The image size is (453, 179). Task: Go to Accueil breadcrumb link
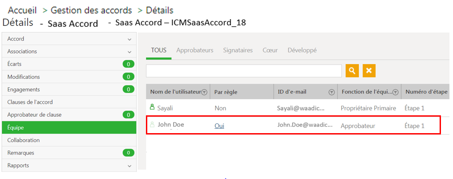tap(22, 11)
